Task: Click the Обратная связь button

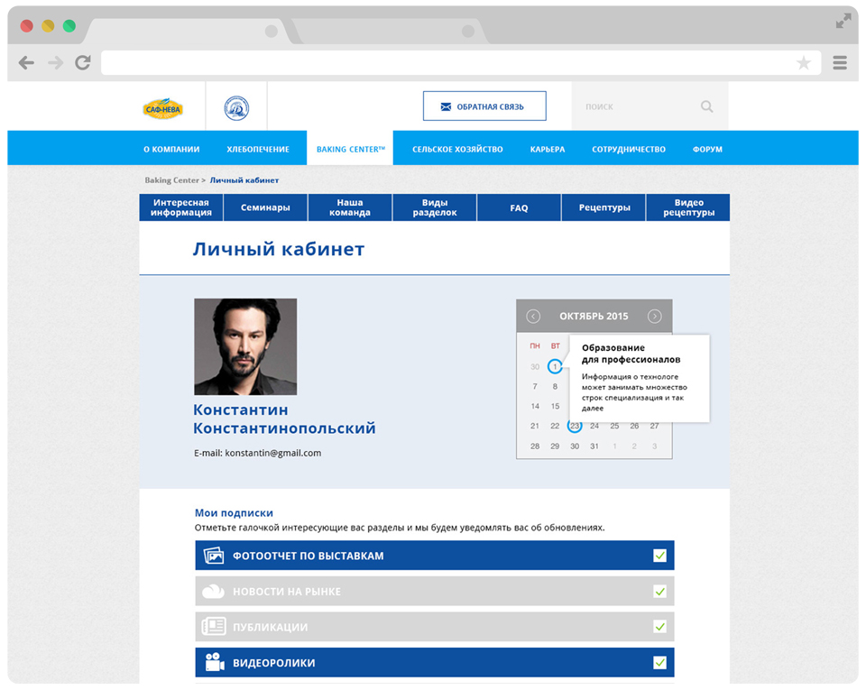Action: [484, 106]
